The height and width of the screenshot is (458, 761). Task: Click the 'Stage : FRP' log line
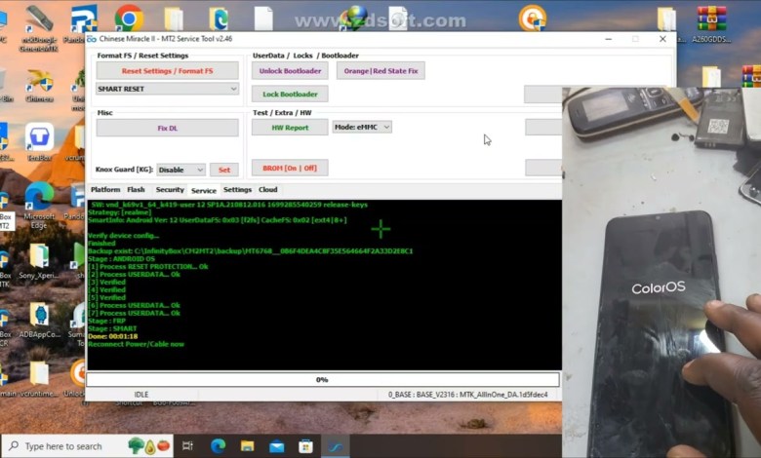pos(106,321)
